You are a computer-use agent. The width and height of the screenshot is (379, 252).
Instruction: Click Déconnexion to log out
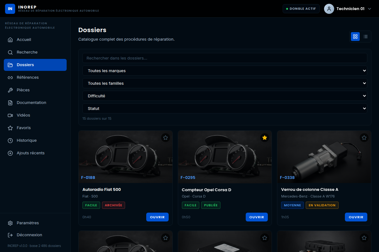35,235
